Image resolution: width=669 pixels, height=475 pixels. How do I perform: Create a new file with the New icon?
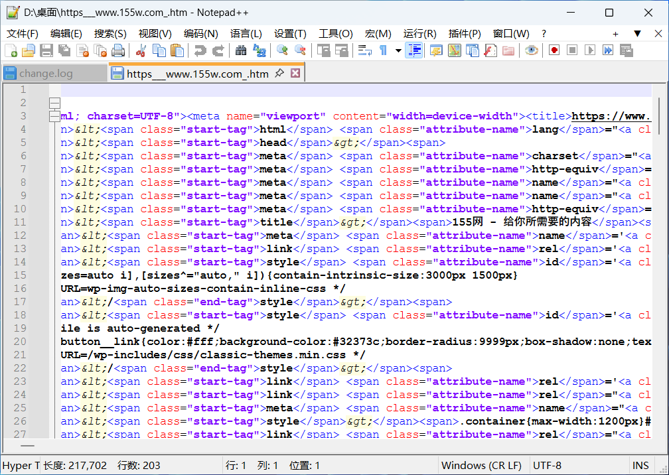[11, 50]
